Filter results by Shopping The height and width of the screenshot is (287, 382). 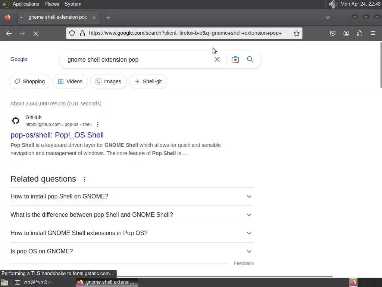(29, 81)
